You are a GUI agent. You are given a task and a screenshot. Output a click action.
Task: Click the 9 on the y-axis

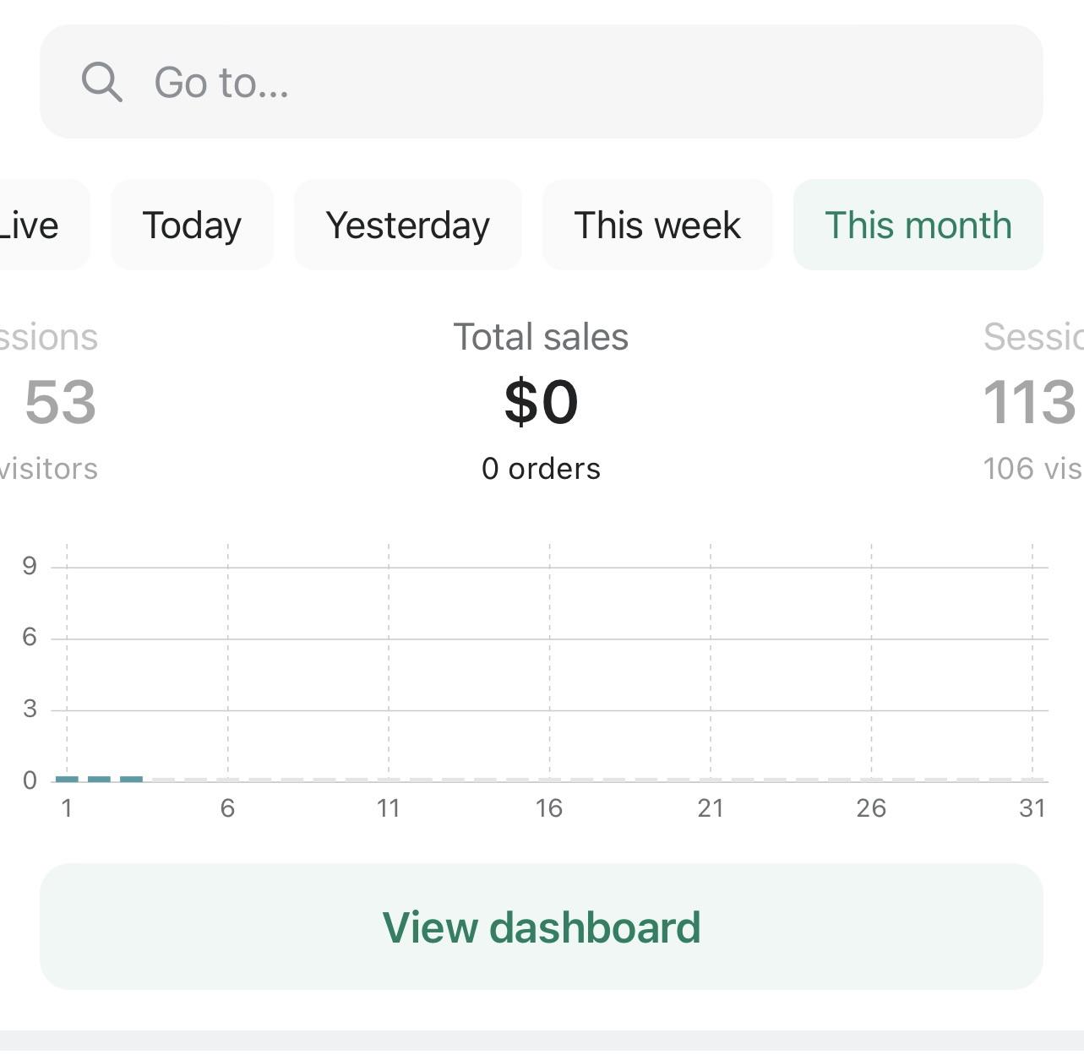click(x=30, y=565)
